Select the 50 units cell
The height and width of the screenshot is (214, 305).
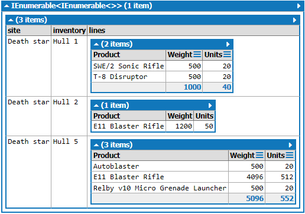205,126
